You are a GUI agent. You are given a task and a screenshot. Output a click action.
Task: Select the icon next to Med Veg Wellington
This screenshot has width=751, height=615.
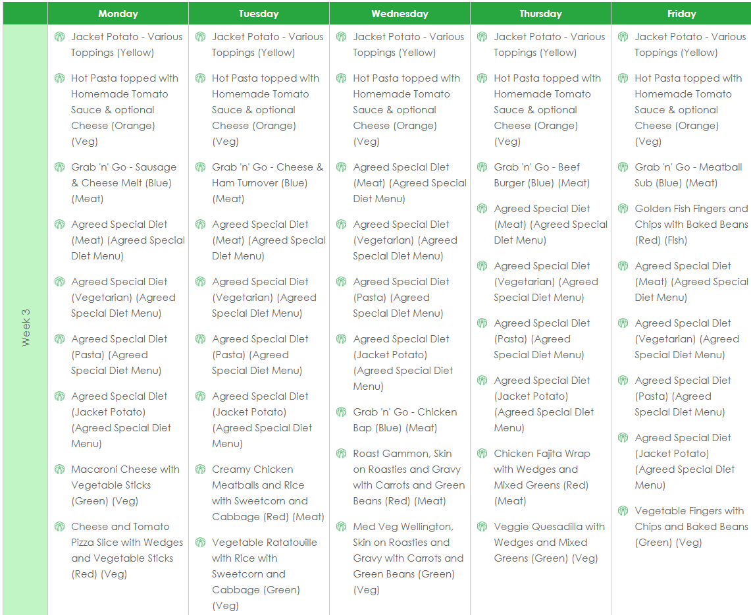point(341,527)
